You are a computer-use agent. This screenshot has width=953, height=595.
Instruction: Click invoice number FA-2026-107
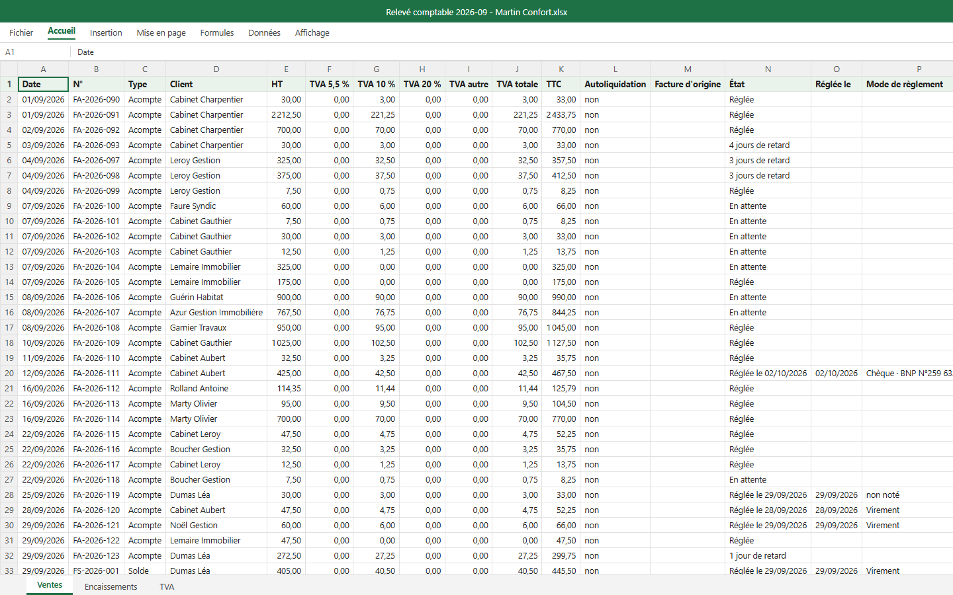(96, 312)
